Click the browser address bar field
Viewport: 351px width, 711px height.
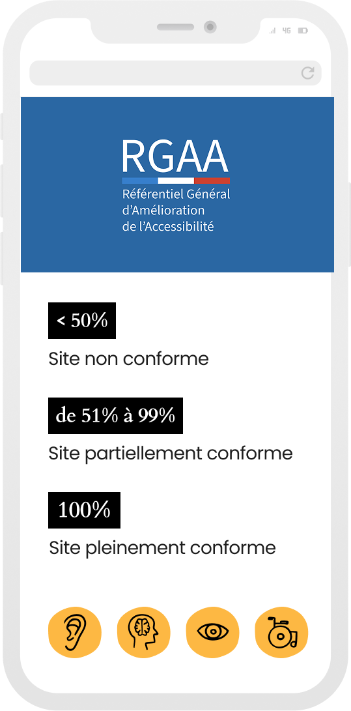coord(176,73)
